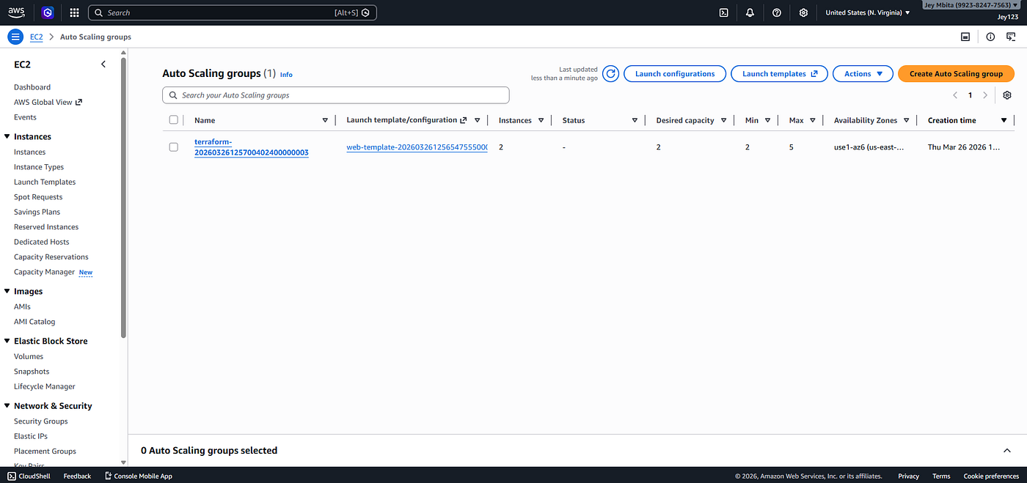1027x483 pixels.
Task: Click the Amazon Q icon in search bar
Action: (365, 12)
